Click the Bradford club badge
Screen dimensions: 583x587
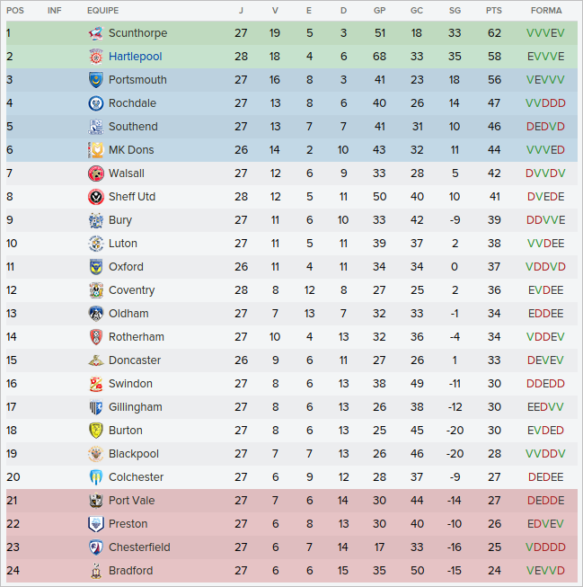(x=95, y=571)
